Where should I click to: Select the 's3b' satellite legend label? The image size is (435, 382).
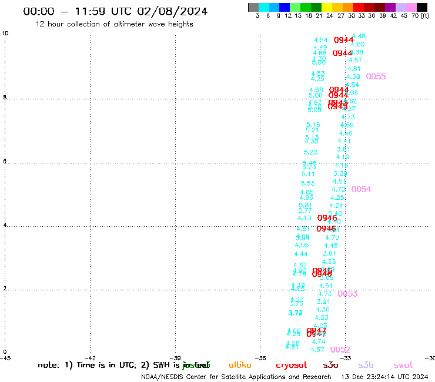click(366, 365)
